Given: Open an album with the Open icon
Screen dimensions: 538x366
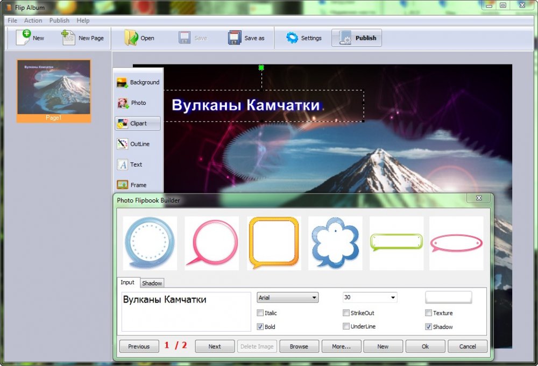Looking at the screenshot, I should click(131, 38).
